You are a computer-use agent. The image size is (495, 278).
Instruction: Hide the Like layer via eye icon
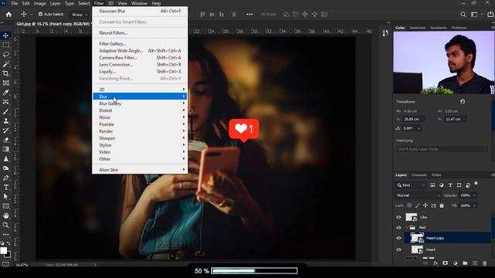pos(399,217)
